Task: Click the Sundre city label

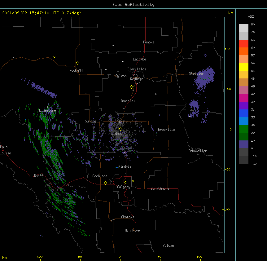Action: (x=90, y=121)
